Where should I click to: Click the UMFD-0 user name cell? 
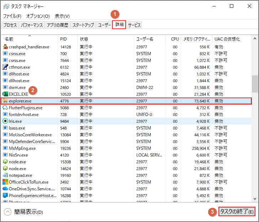point(144,115)
